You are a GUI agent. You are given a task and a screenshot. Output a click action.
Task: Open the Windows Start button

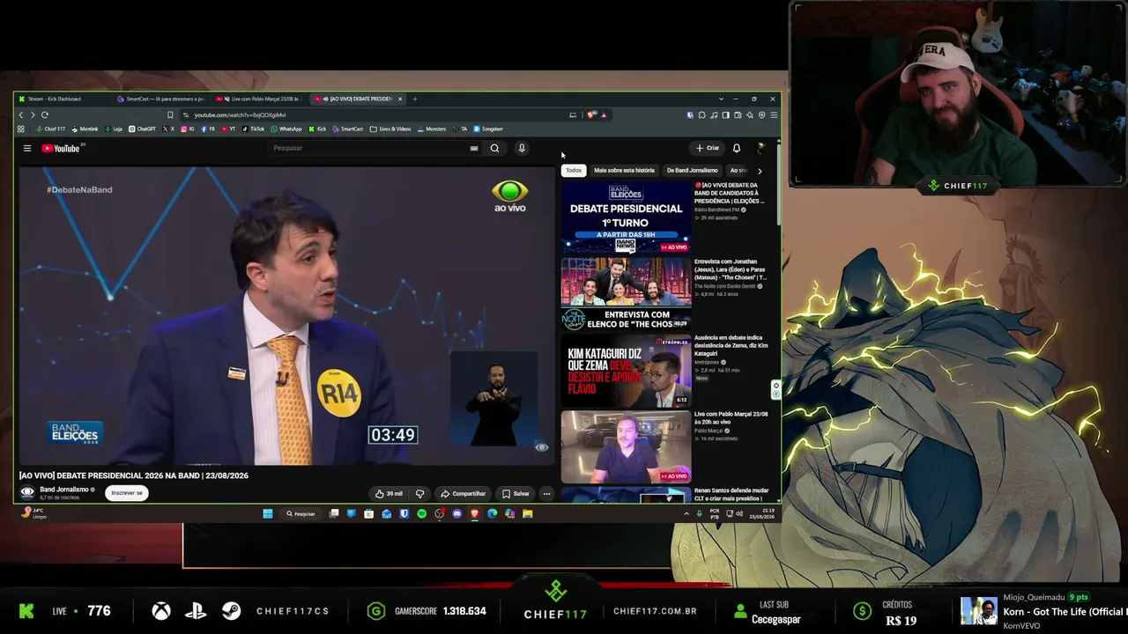coord(268,513)
